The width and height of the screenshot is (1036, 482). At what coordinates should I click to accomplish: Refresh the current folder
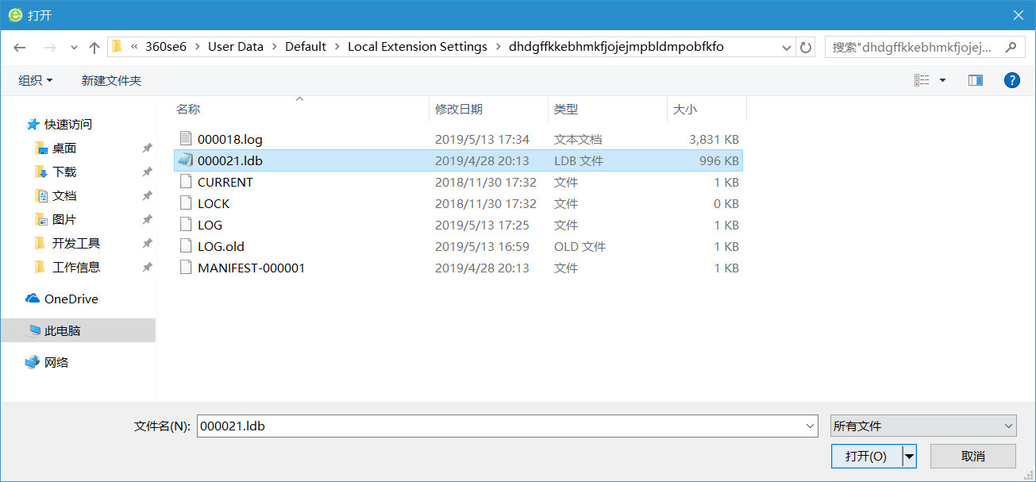click(x=805, y=47)
